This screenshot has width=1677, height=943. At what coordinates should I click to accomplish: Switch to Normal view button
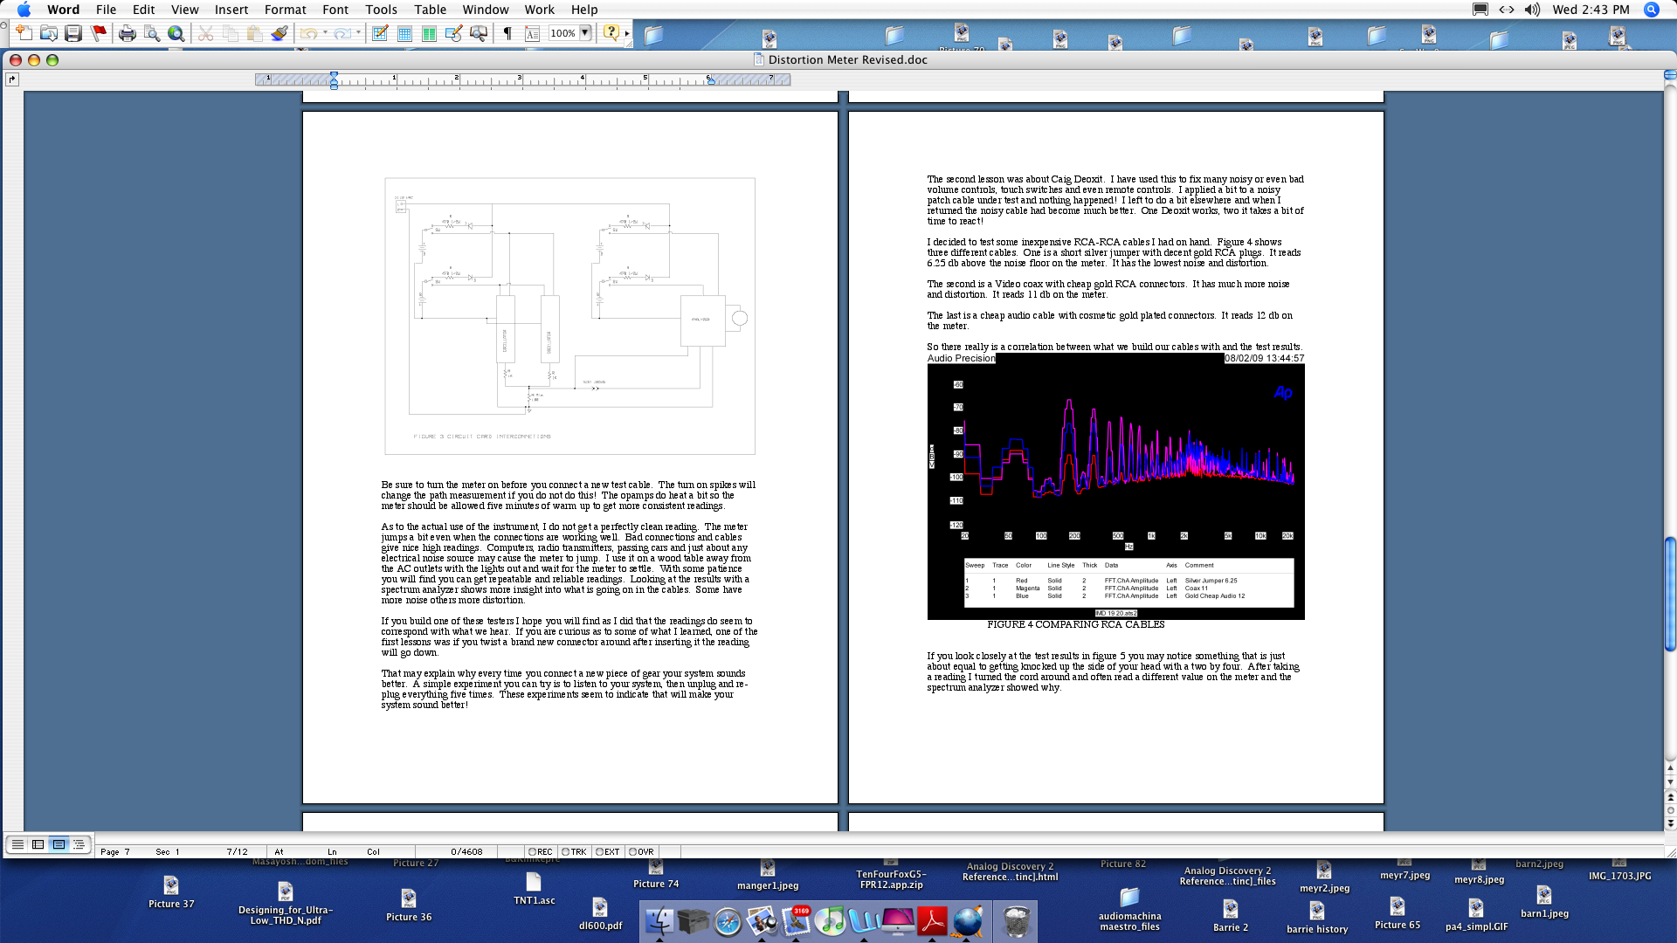17,844
